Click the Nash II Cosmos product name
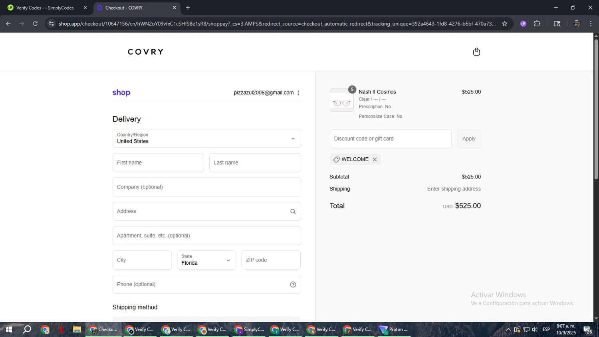 pyautogui.click(x=377, y=92)
